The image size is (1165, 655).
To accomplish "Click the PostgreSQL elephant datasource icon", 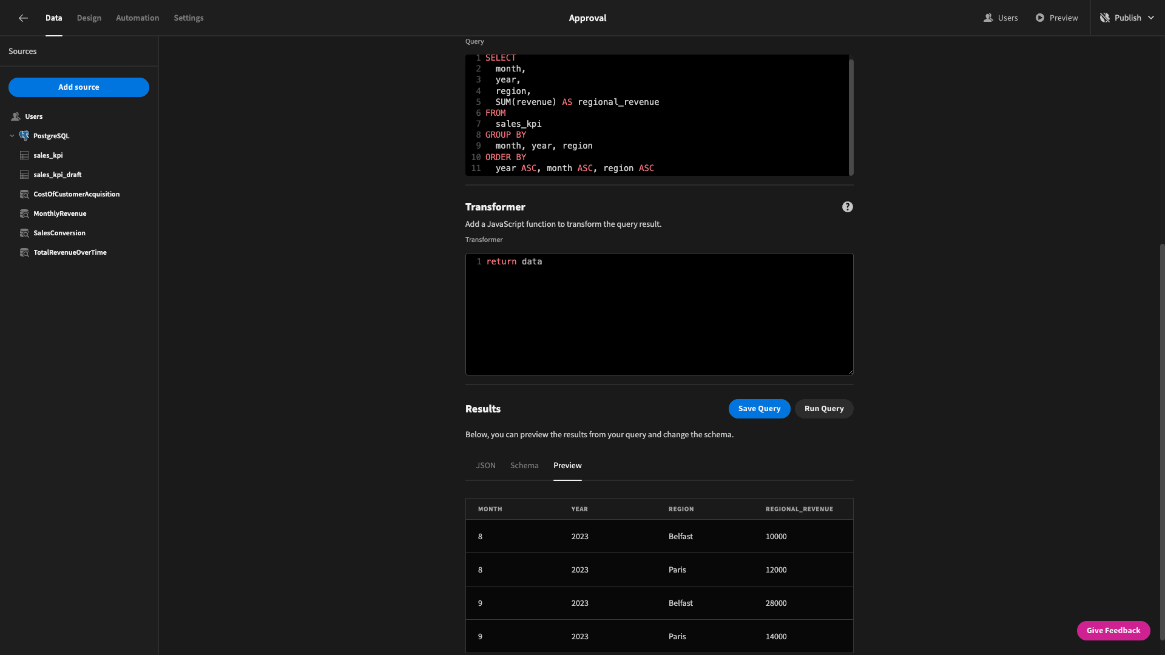I will [x=24, y=136].
